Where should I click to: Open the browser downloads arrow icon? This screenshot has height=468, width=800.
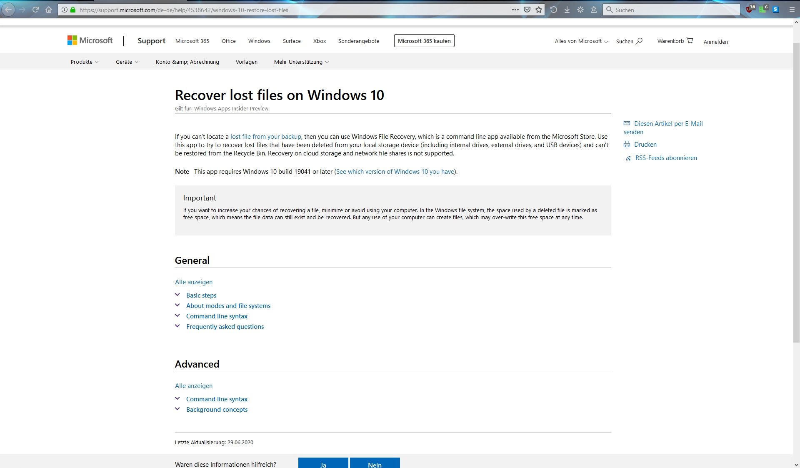[567, 10]
